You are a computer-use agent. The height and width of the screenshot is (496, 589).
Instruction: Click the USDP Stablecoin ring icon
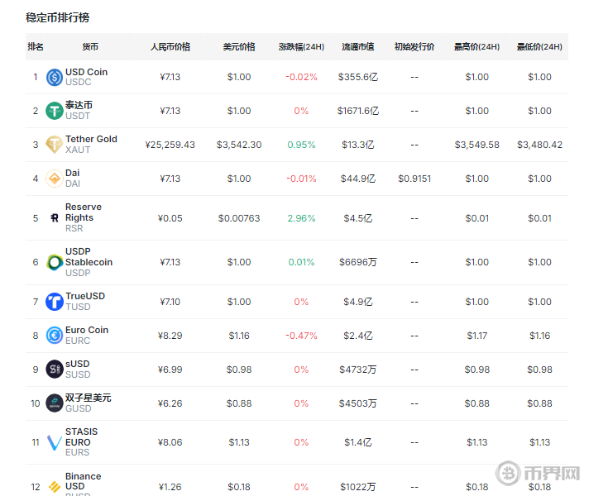(55, 262)
